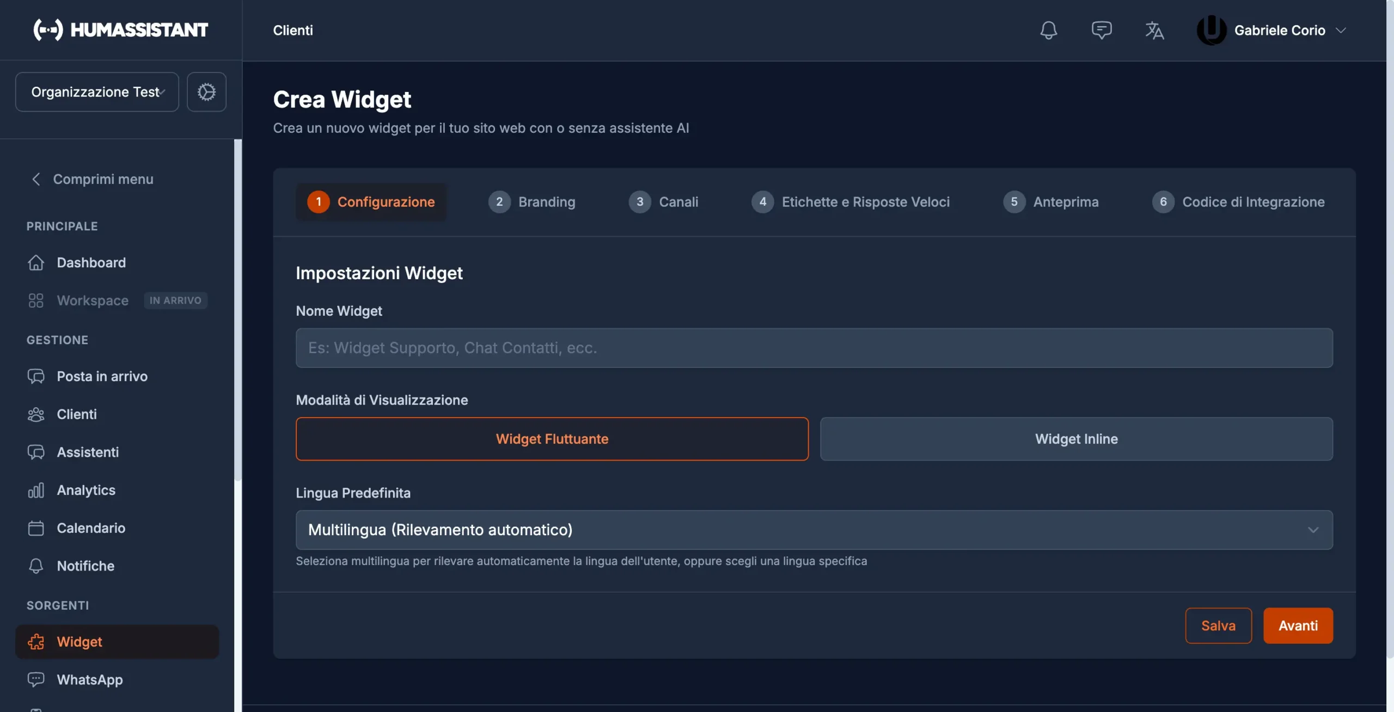Screen dimensions: 1394x712
Task: Click the Dashboard home icon
Action: pyautogui.click(x=36, y=262)
